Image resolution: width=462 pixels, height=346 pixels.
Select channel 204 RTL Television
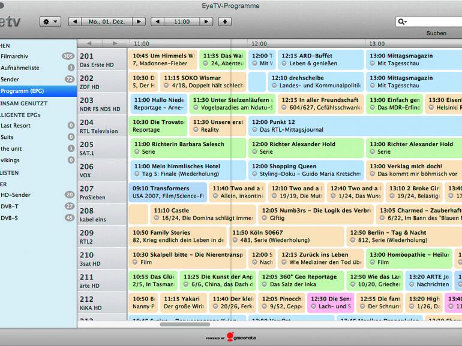(102, 126)
